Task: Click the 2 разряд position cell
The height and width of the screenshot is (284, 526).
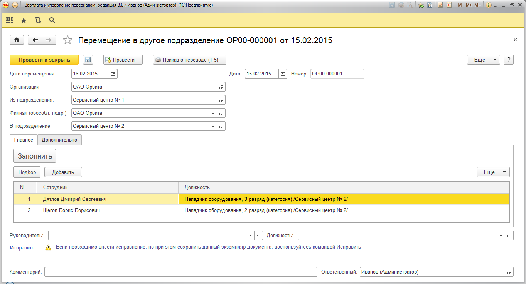Action: tap(344, 210)
